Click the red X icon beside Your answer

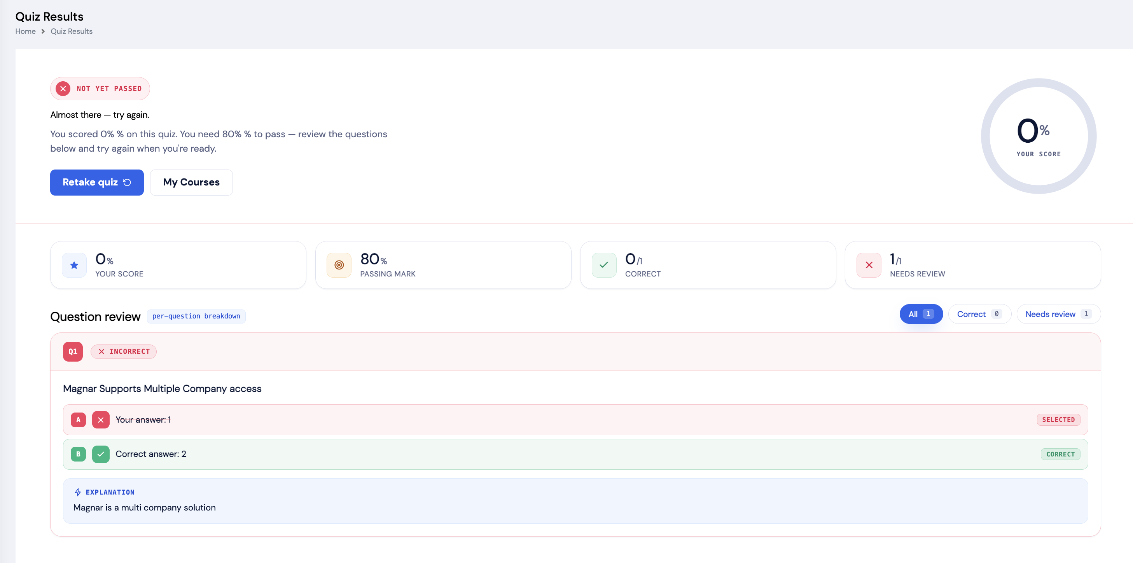pyautogui.click(x=101, y=420)
